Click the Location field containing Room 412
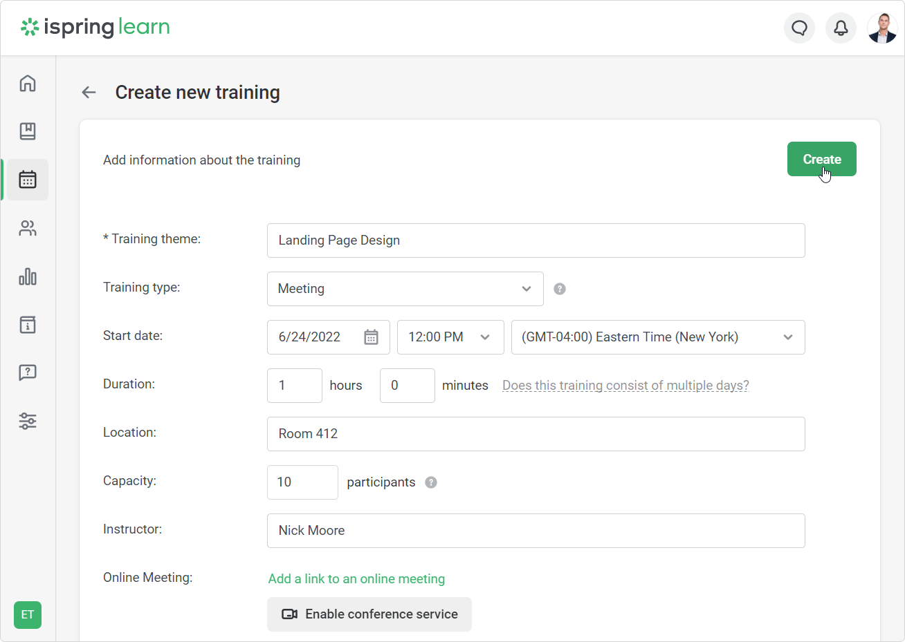Screen dimensions: 905x642 [x=536, y=434]
